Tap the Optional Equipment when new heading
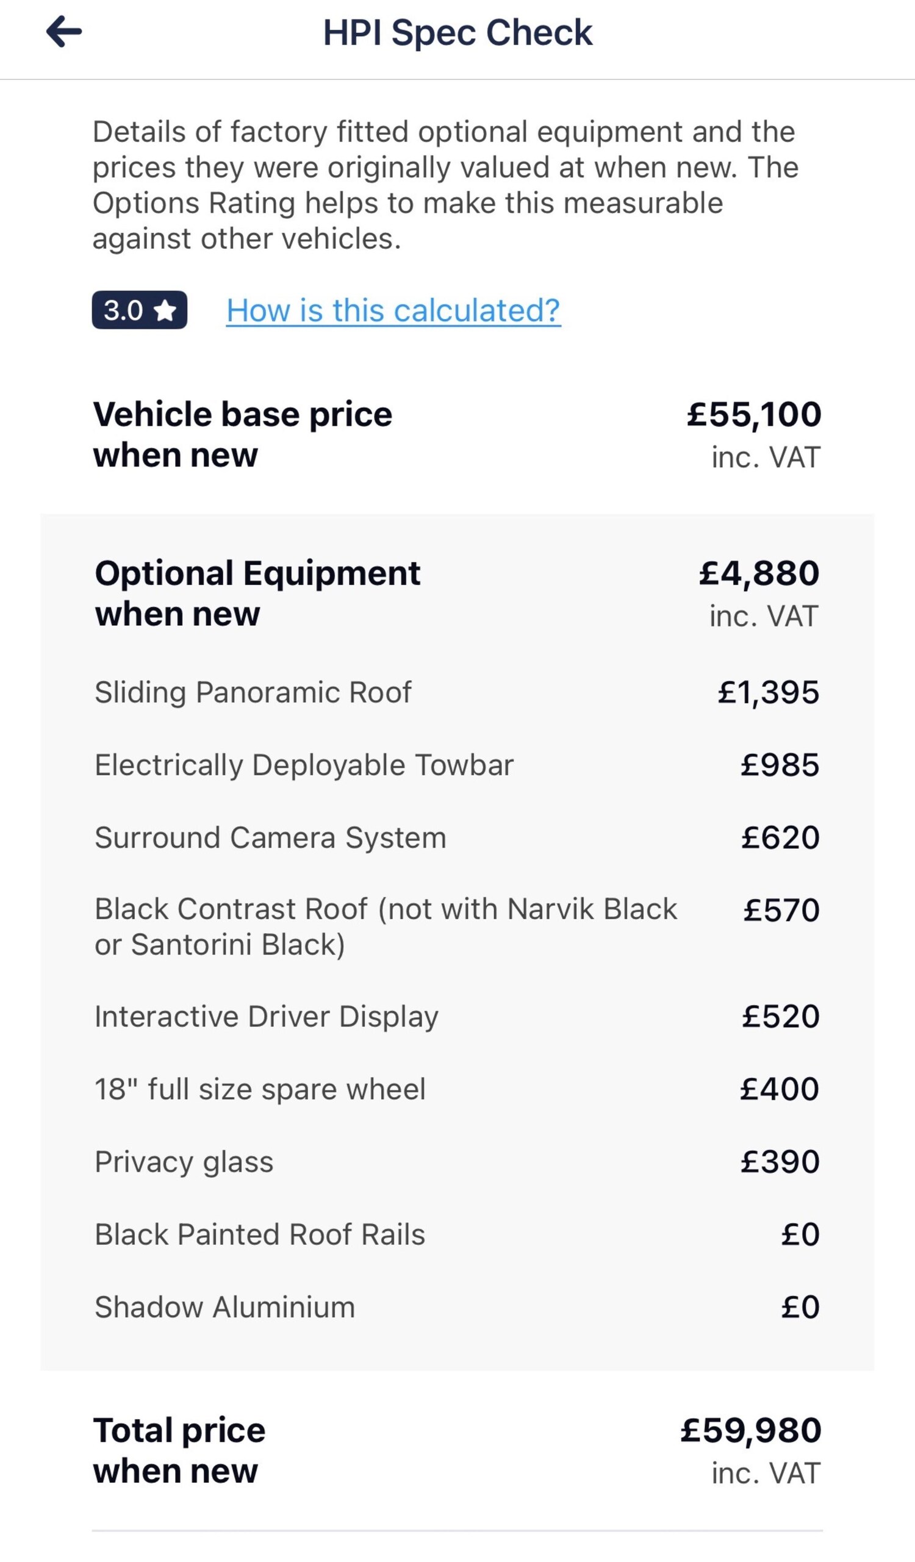The width and height of the screenshot is (915, 1562). [x=257, y=593]
